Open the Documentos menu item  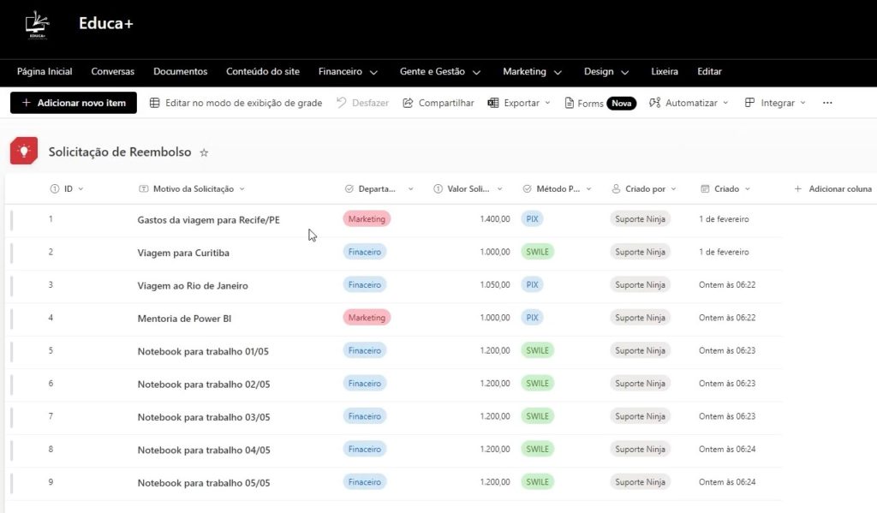[180, 72]
